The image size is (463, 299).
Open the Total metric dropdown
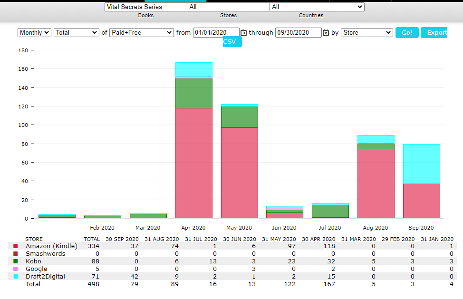point(76,32)
